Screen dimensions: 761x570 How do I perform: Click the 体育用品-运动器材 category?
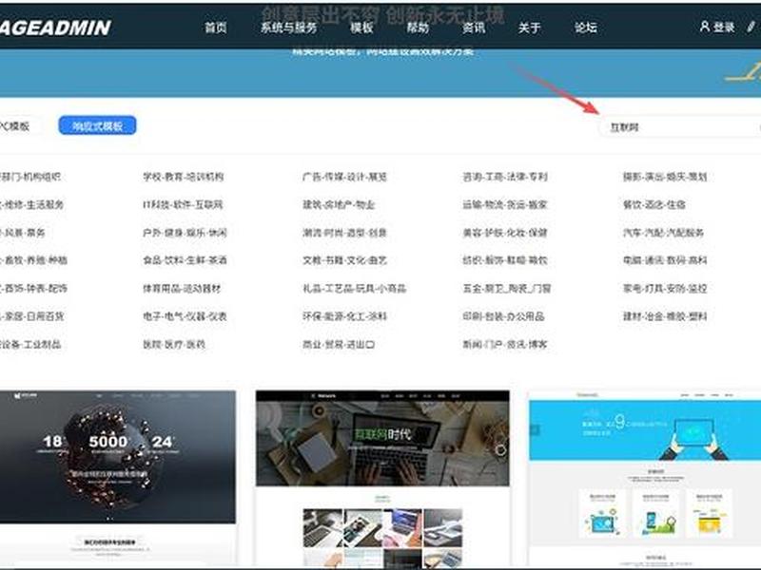tap(182, 289)
